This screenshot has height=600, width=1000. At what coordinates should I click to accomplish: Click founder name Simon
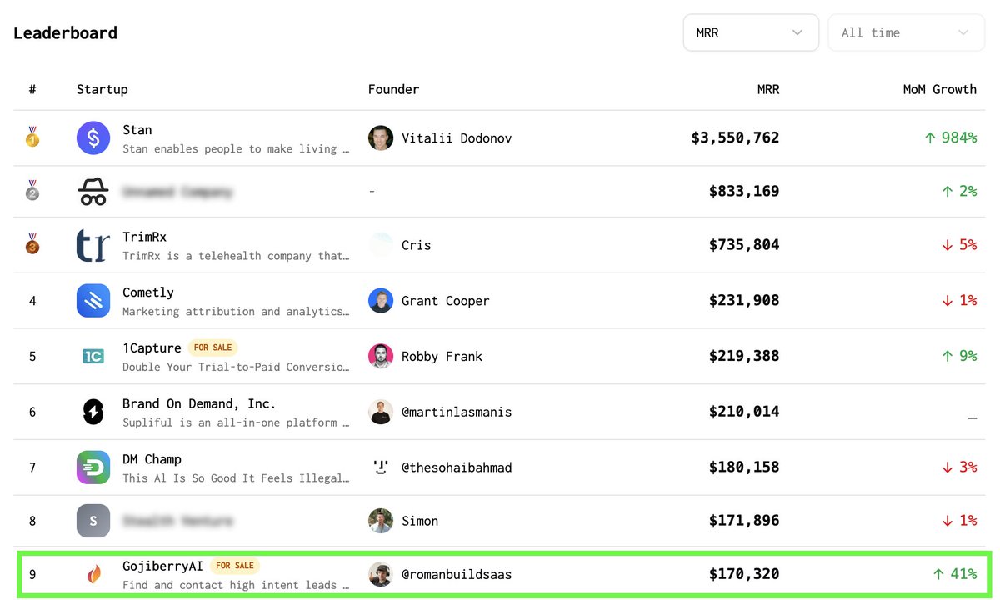click(420, 521)
